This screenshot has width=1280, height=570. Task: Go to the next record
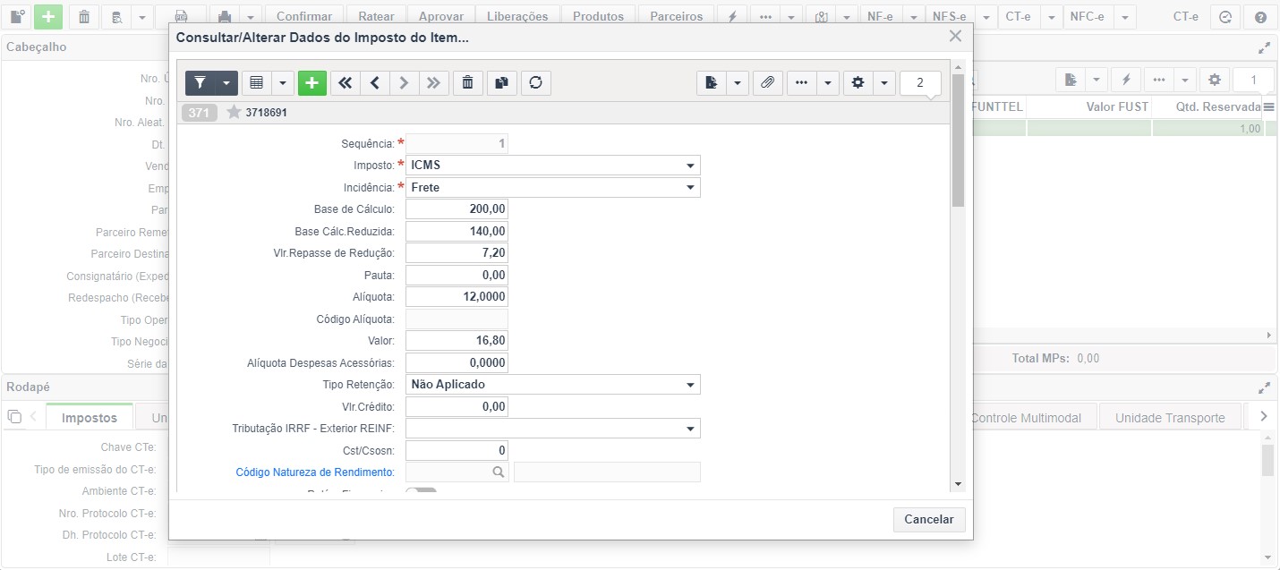405,82
